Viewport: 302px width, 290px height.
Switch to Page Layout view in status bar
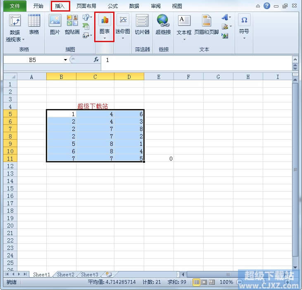click(x=204, y=282)
